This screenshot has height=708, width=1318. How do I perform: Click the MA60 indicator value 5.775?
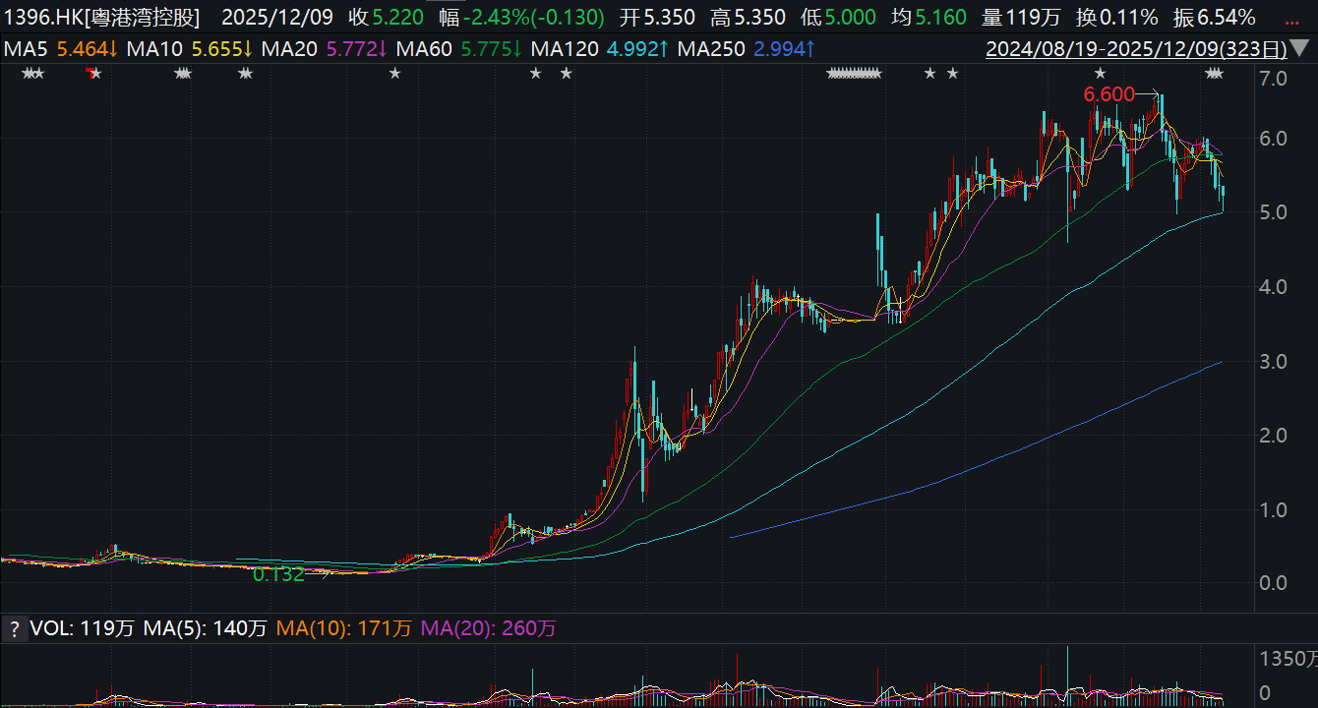[489, 48]
